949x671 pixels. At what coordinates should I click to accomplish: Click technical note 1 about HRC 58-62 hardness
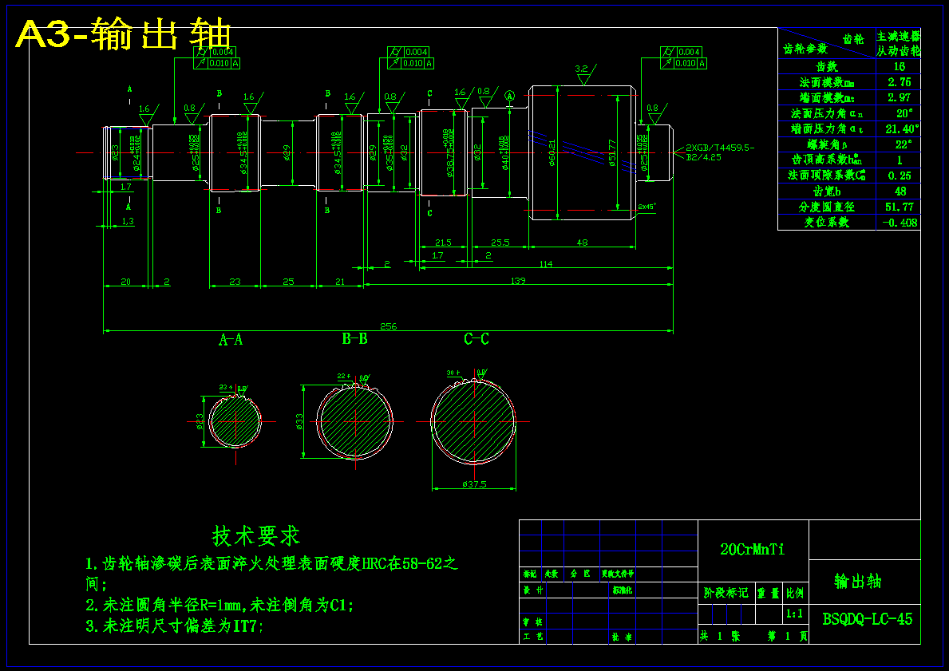271,574
